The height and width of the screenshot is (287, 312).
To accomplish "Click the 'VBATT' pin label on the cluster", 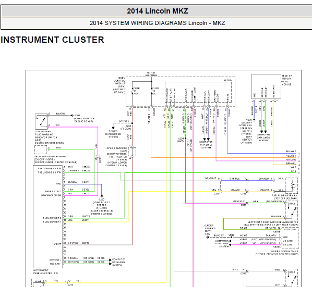I will click(x=57, y=244).
